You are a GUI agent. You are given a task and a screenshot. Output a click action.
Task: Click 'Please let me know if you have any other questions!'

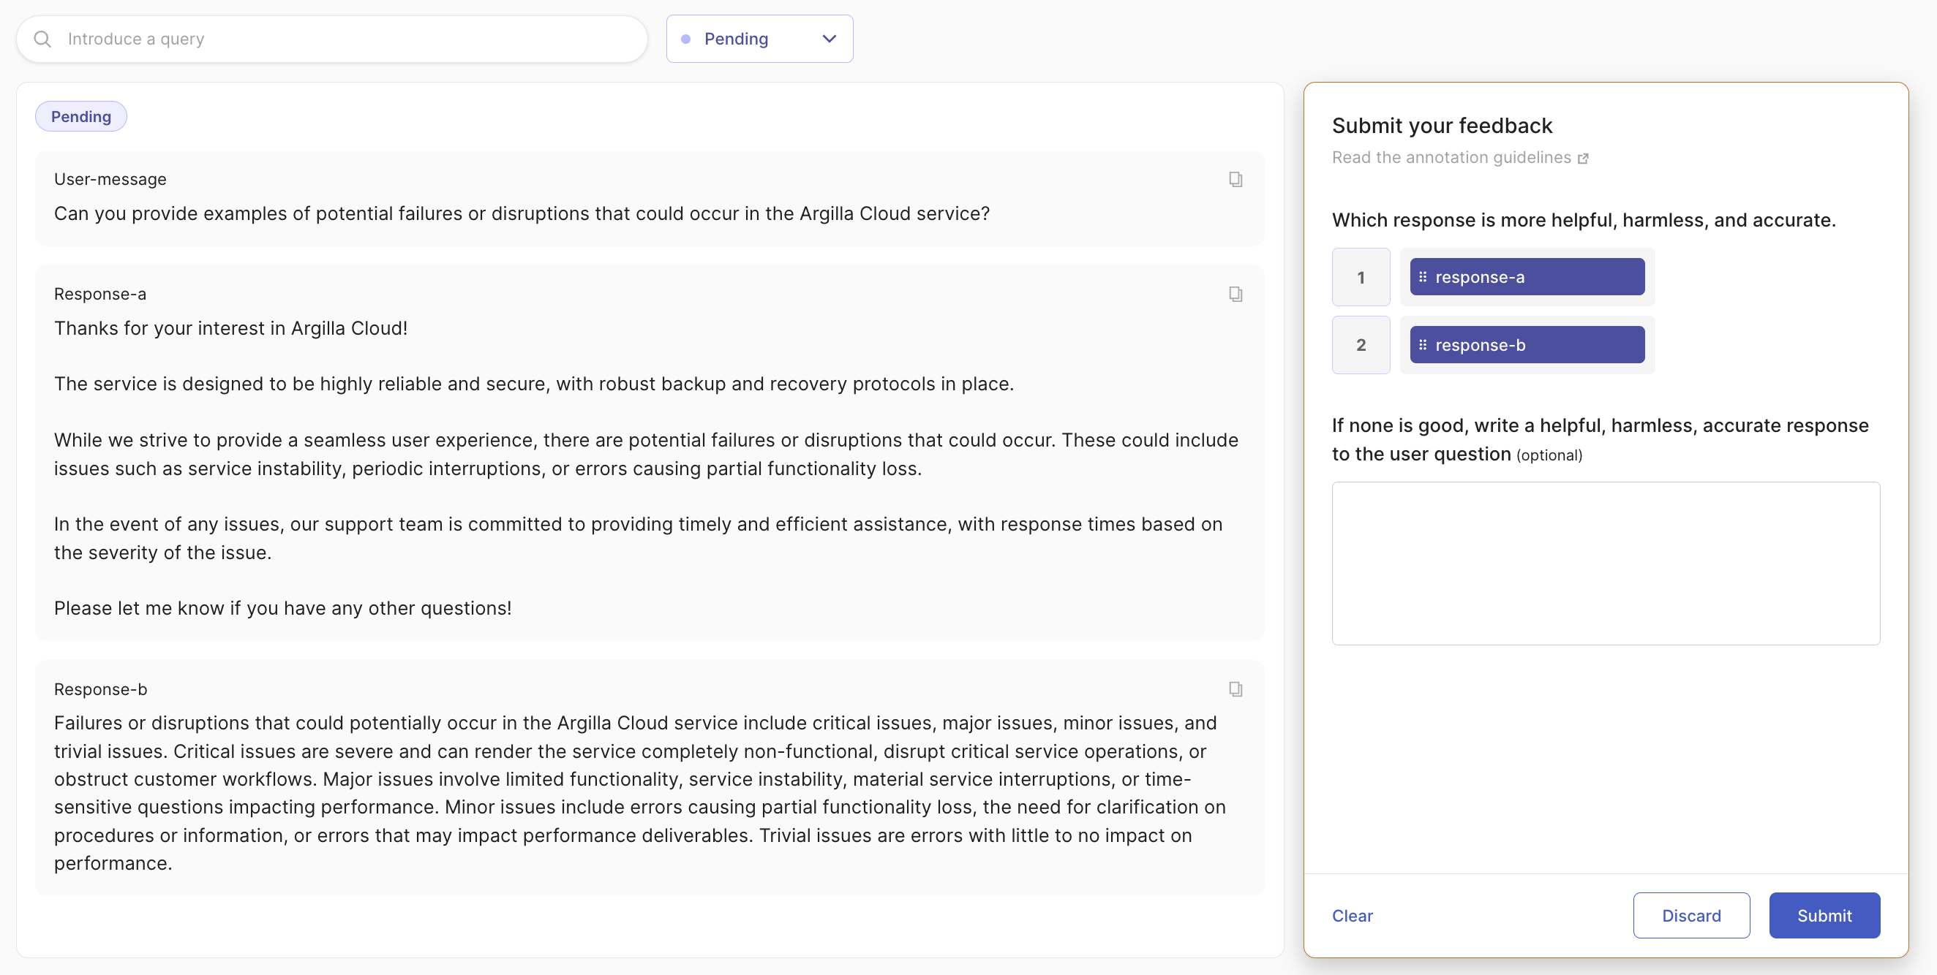pos(283,607)
